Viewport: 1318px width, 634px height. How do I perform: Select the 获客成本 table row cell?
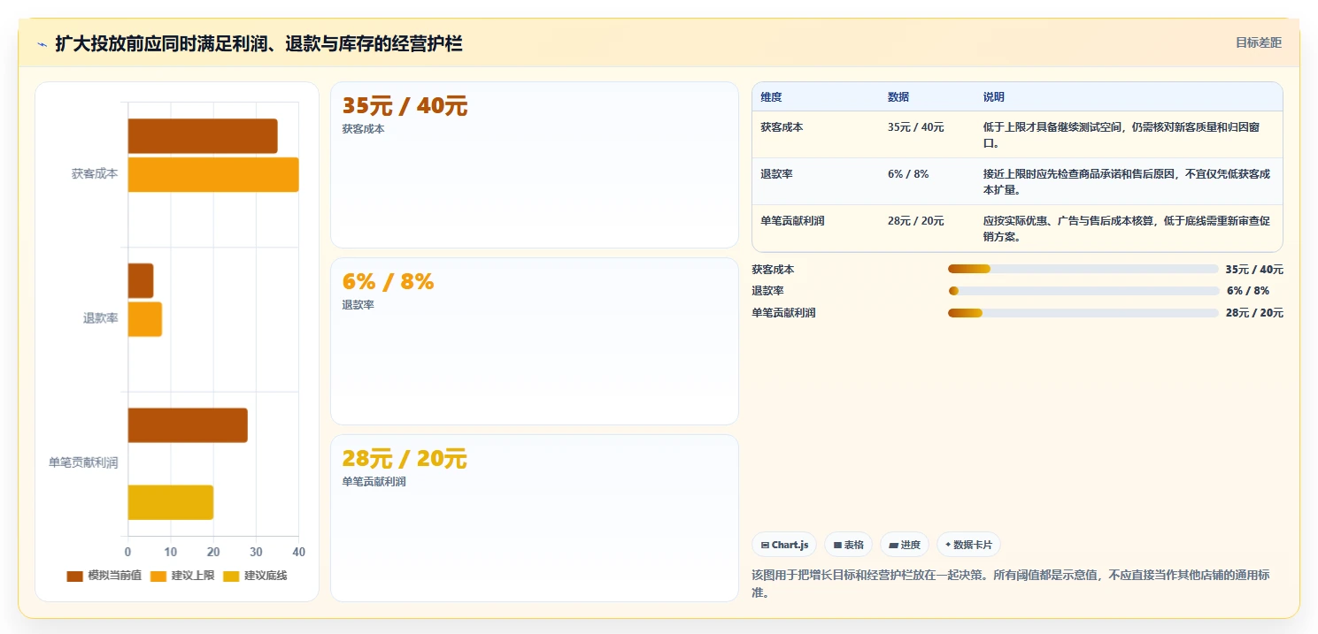pos(782,127)
